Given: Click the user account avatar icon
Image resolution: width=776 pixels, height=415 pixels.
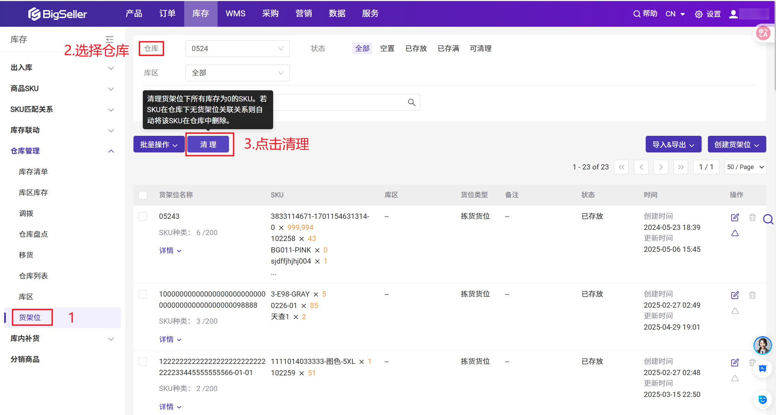Looking at the screenshot, I should point(733,14).
